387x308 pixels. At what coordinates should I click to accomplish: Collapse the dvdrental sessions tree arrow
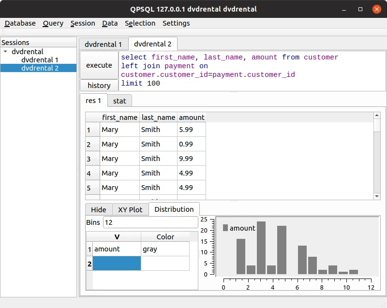(x=5, y=52)
